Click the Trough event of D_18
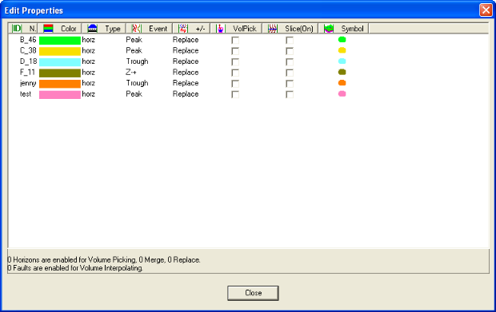Screen dimensions: 496x312 pyautogui.click(x=137, y=61)
